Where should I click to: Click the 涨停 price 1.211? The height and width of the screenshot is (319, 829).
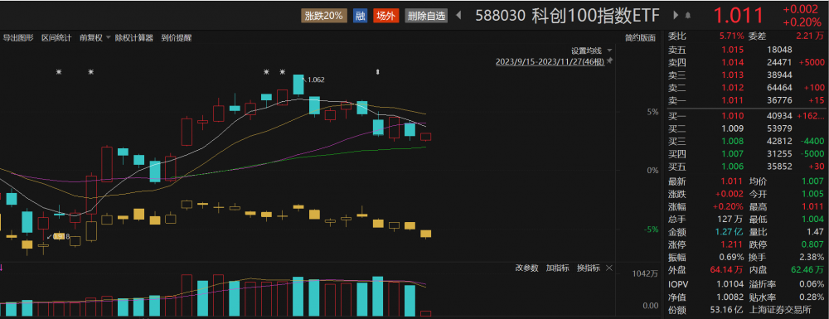pos(733,244)
